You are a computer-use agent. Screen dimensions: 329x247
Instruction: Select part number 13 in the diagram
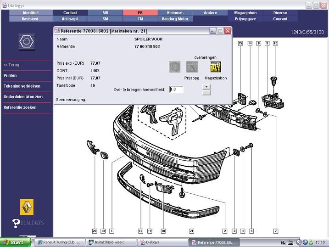pyautogui.click(x=103, y=231)
